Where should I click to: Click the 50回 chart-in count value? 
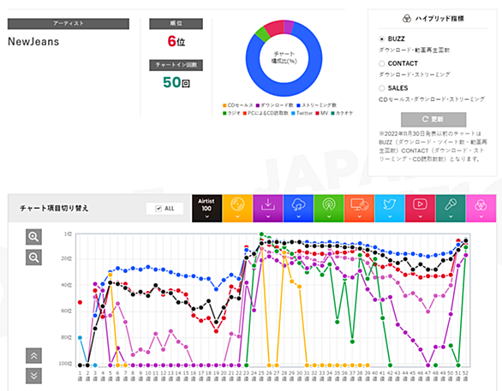[176, 82]
